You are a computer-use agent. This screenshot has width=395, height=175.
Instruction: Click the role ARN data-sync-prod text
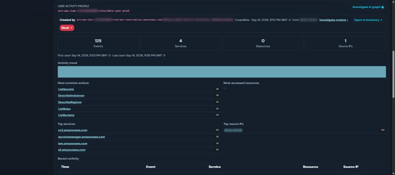[x=94, y=11]
